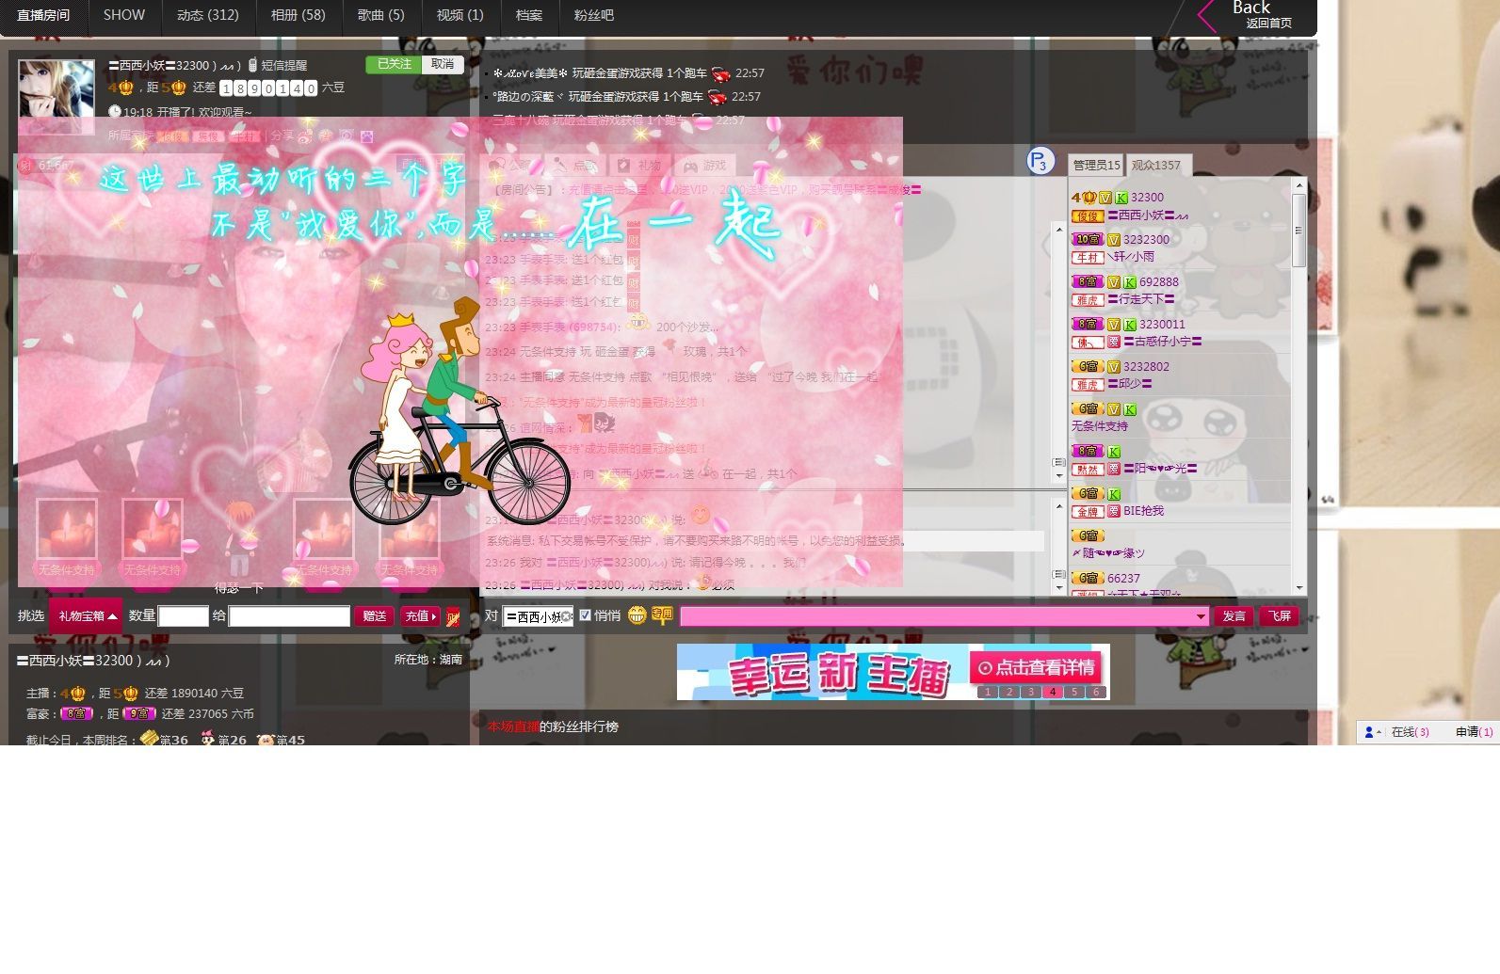Select user 3232300 in audience list
This screenshot has height=974, width=1500.
[x=1180, y=248]
